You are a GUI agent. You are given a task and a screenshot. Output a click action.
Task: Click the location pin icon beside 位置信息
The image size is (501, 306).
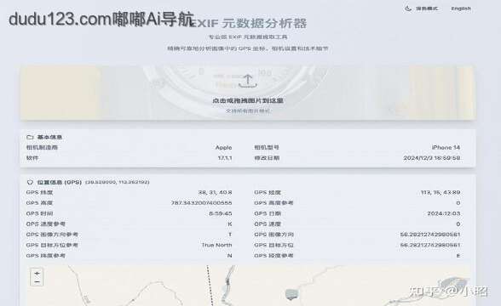coord(30,182)
